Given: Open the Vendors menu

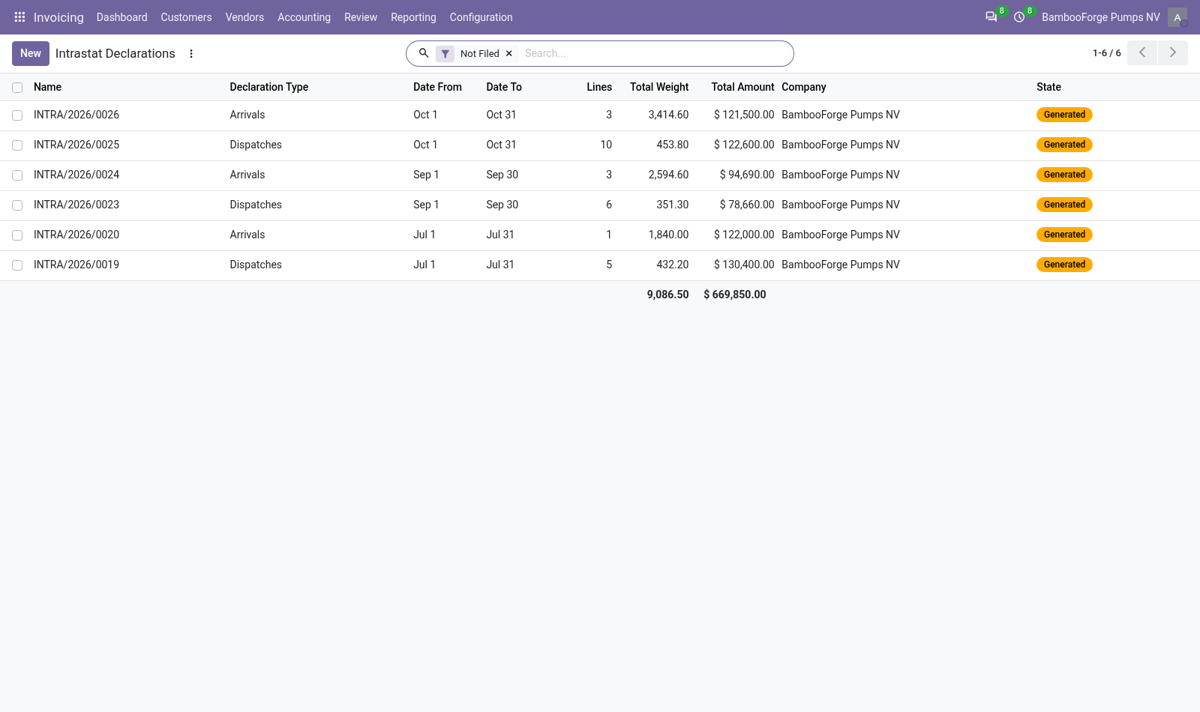Looking at the screenshot, I should 244,17.
